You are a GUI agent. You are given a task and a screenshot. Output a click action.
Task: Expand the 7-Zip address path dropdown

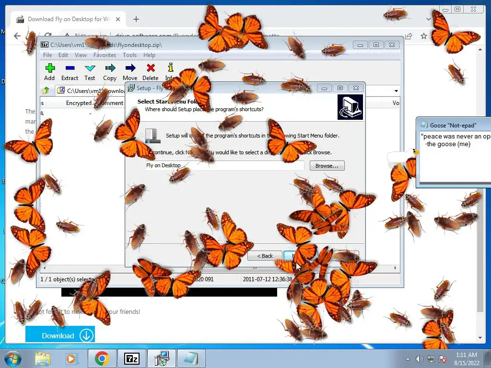pyautogui.click(x=396, y=91)
